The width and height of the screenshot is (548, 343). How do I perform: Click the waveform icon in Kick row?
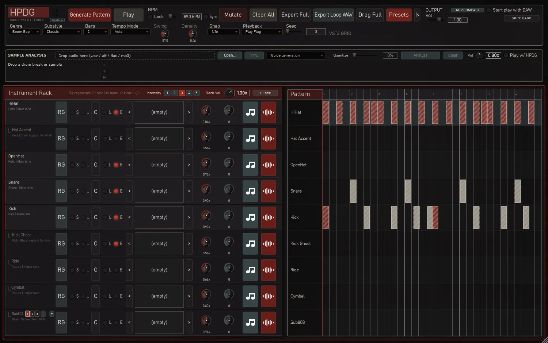coord(269,217)
